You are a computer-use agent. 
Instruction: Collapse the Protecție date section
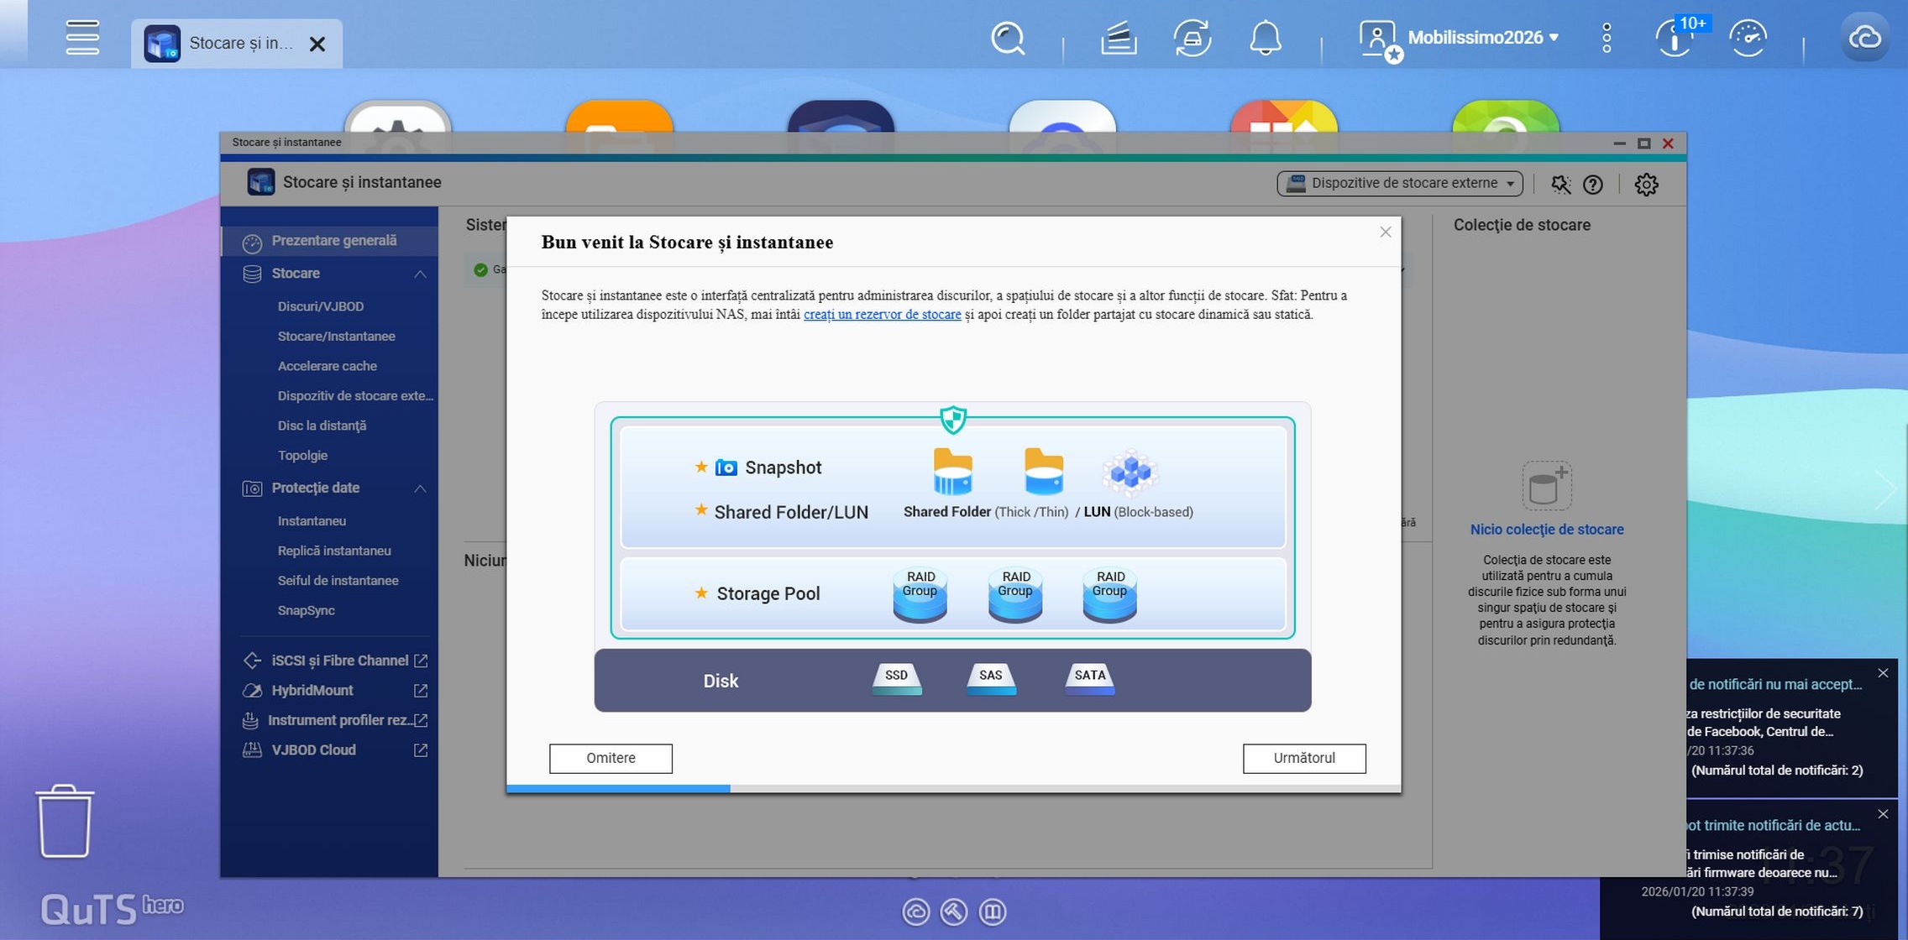tap(420, 488)
